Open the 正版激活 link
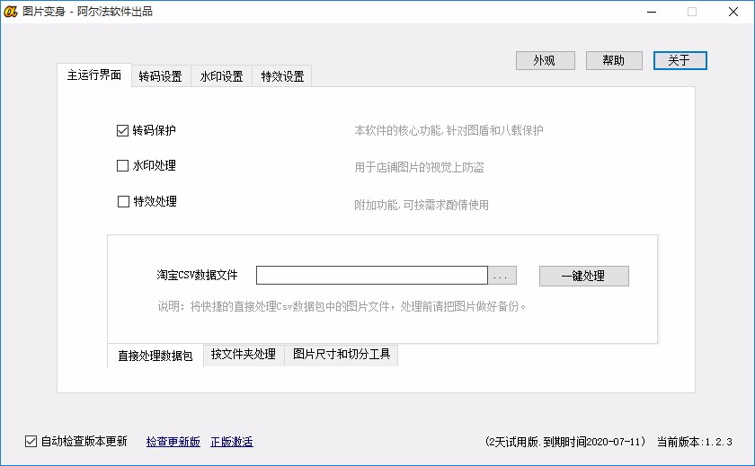The width and height of the screenshot is (755, 466). 232,442
